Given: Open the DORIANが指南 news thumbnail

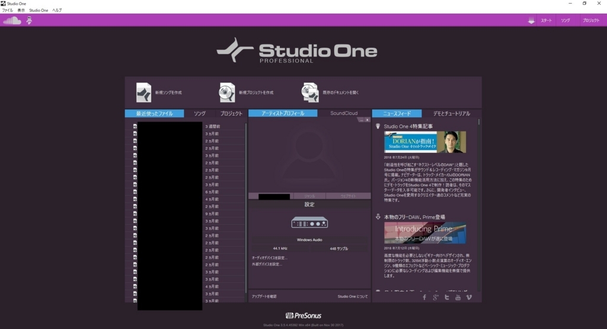Looking at the screenshot, I should click(x=424, y=142).
